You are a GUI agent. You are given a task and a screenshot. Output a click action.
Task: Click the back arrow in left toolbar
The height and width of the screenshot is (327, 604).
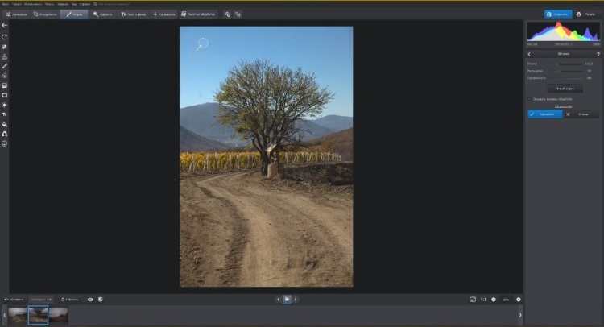(x=5, y=25)
